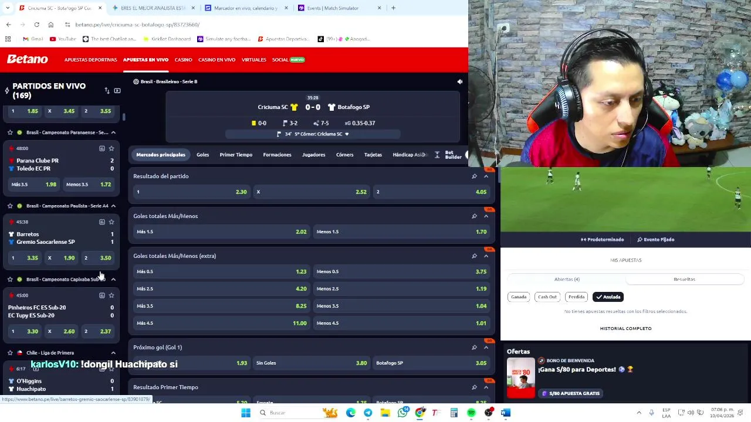751x422 pixels.
Task: Select the Cash Out filter chip
Action: [547, 297]
